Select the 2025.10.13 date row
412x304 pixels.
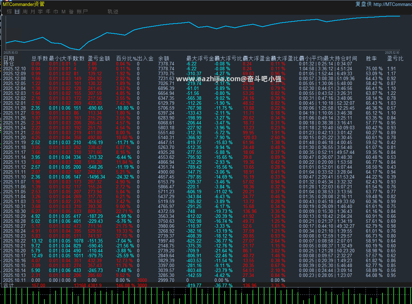pyautogui.click(x=14, y=276)
